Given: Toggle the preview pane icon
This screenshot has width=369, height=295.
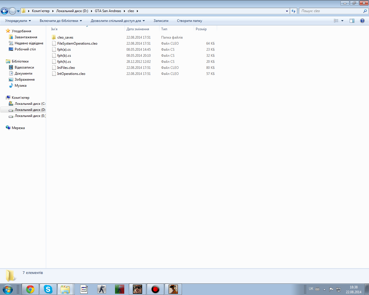Looking at the screenshot, I should 352,21.
